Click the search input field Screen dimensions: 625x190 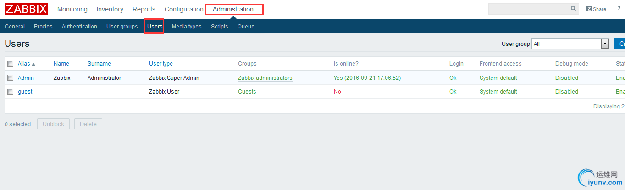click(530, 9)
